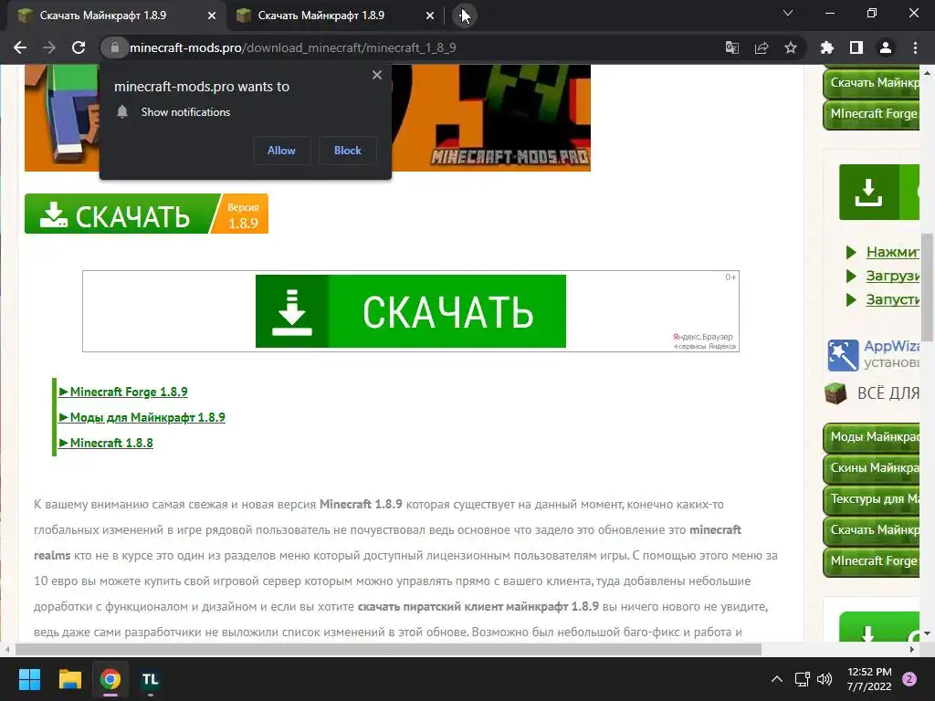Image resolution: width=935 pixels, height=701 pixels.
Task: Go back to the previous page
Action: pos(20,47)
